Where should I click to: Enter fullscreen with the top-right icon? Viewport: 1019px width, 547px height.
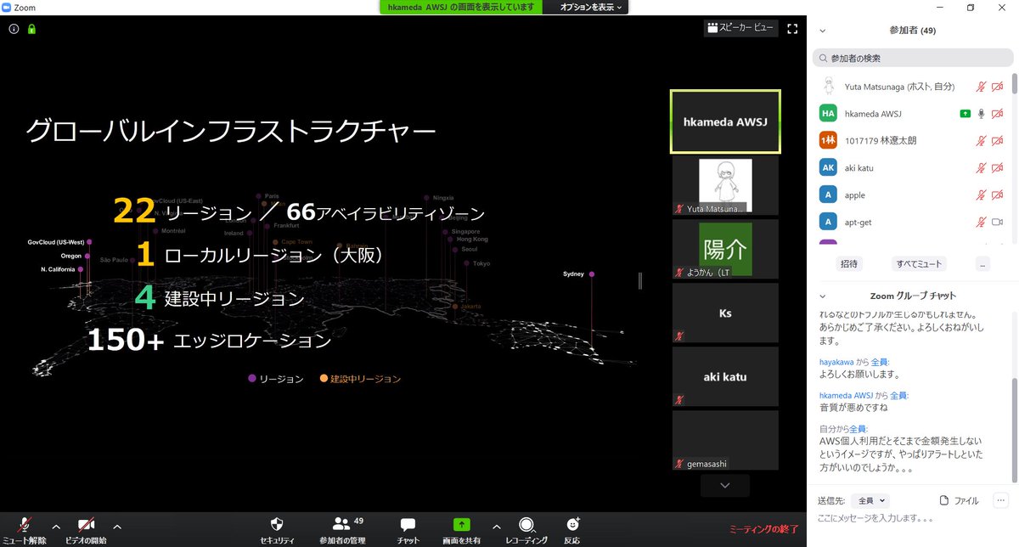[792, 28]
